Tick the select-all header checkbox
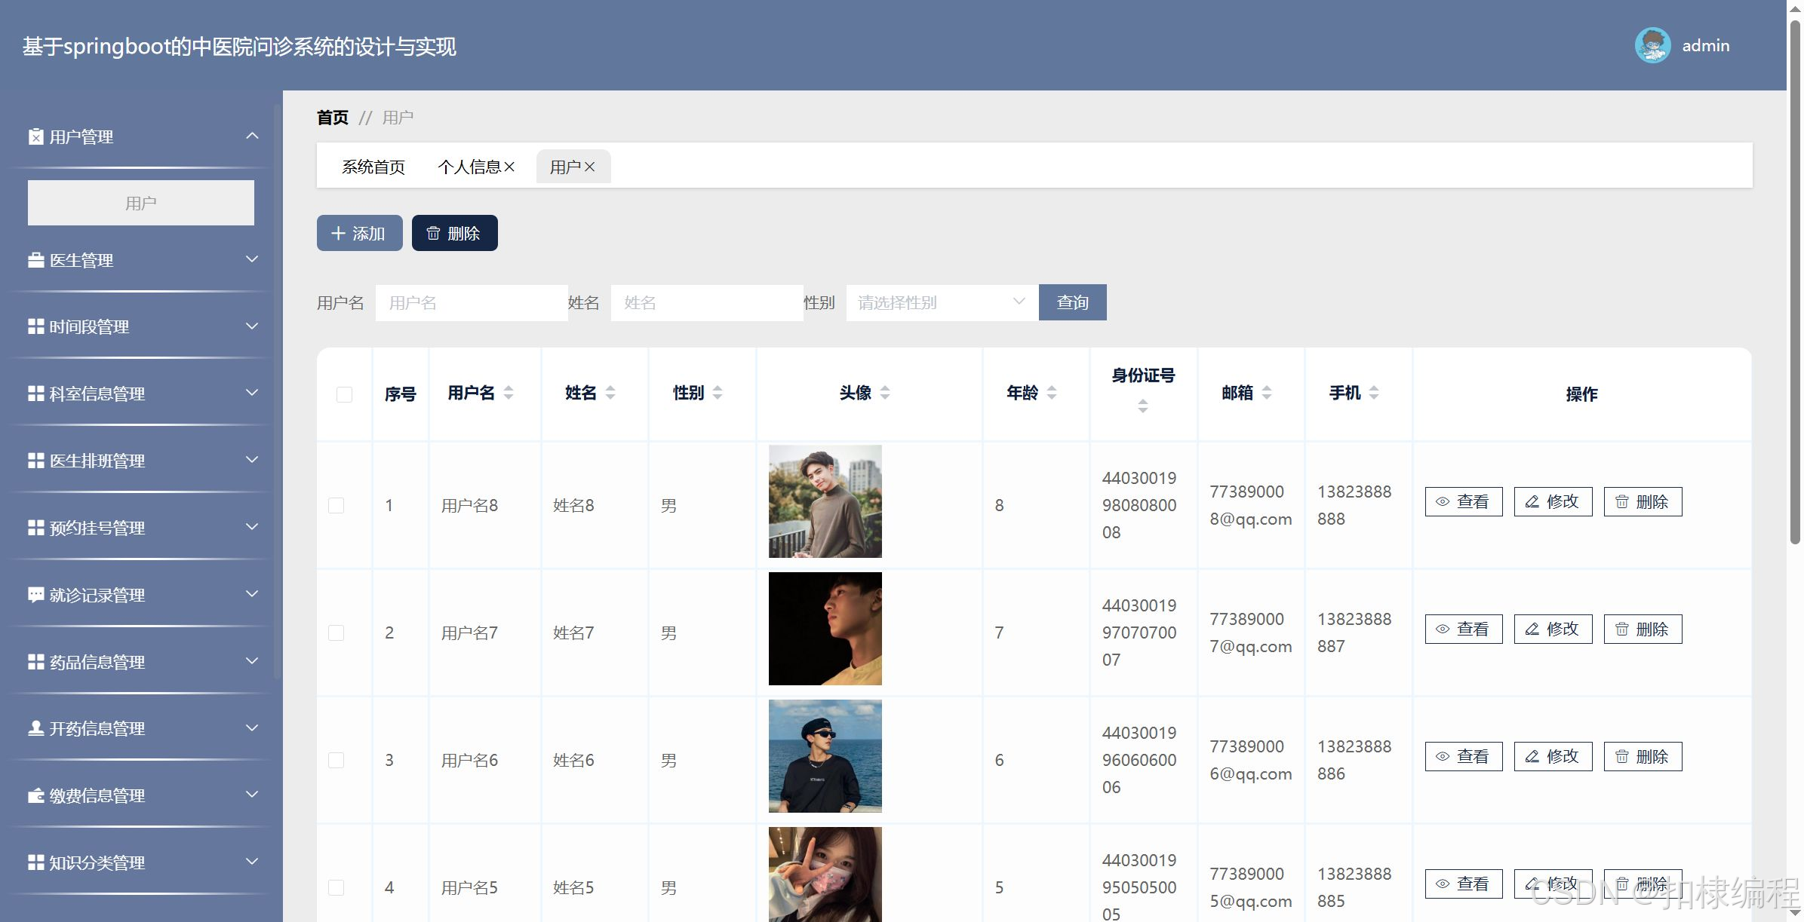Image resolution: width=1804 pixels, height=922 pixels. [344, 394]
